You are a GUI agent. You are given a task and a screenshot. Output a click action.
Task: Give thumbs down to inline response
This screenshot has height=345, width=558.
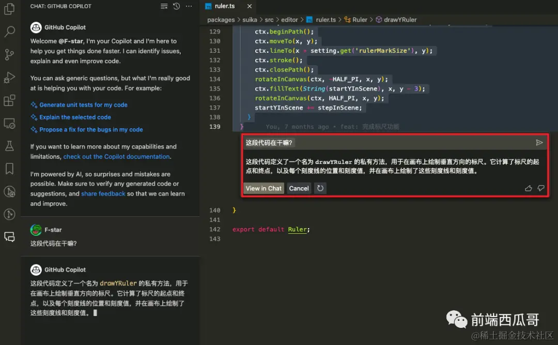tap(541, 188)
